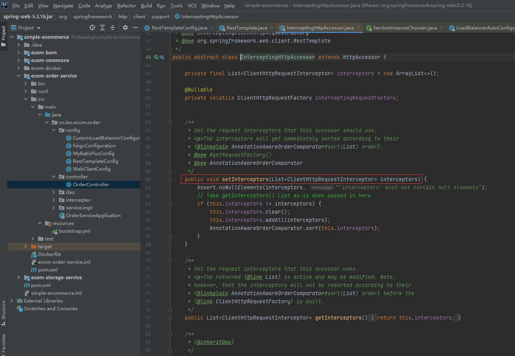
Task: Open Project panel settings gear
Action: [x=125, y=28]
